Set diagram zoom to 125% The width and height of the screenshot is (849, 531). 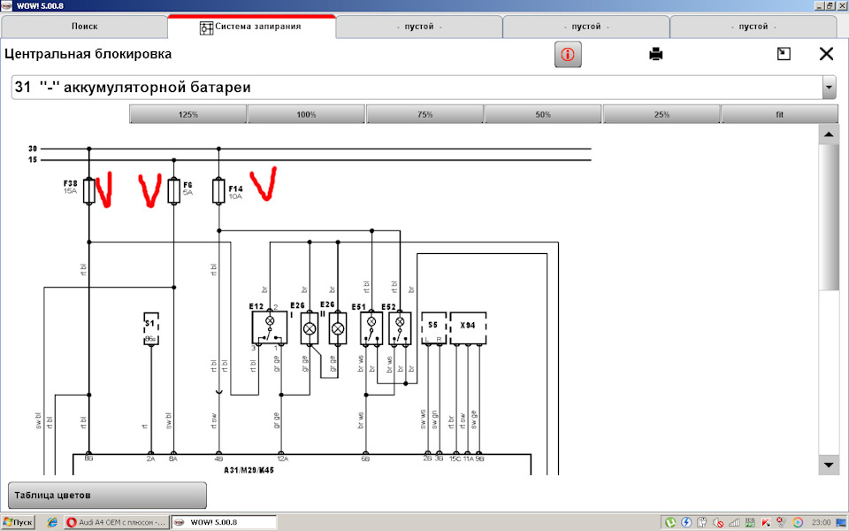(x=187, y=114)
